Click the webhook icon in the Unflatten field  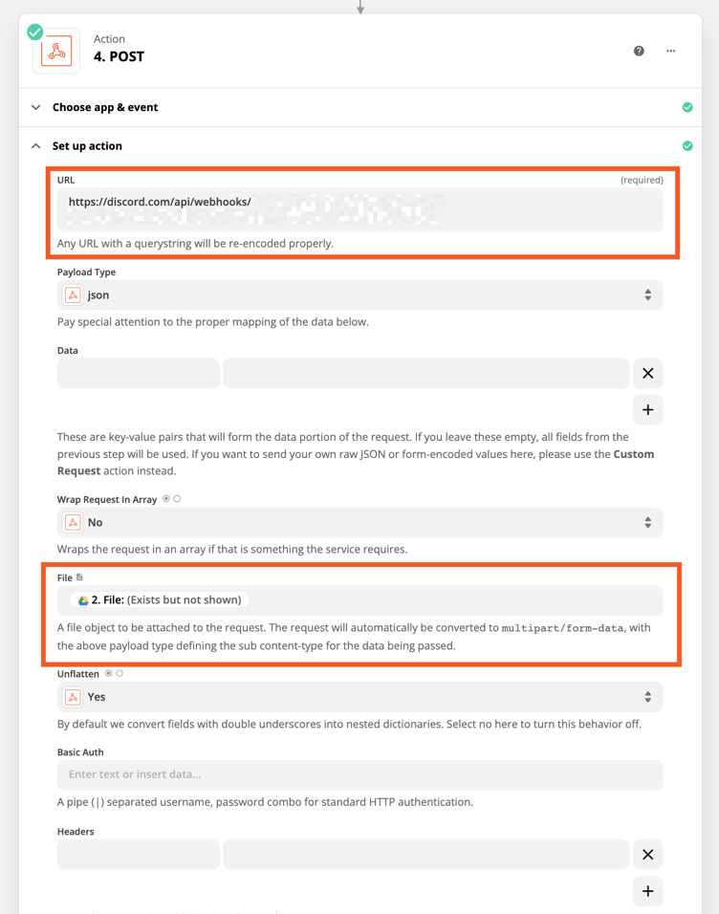point(73,697)
